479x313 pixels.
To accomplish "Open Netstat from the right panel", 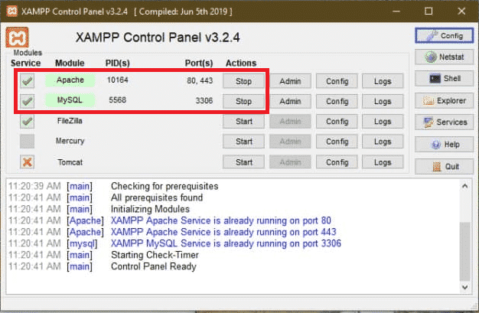I will 444,57.
